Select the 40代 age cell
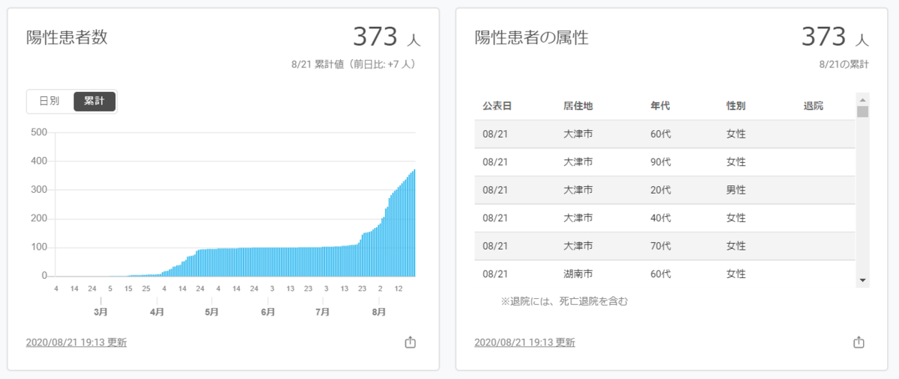 click(661, 218)
